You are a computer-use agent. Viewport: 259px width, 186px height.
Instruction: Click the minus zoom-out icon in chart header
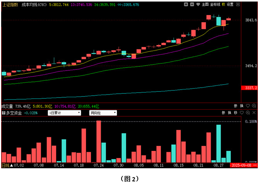(192, 5)
